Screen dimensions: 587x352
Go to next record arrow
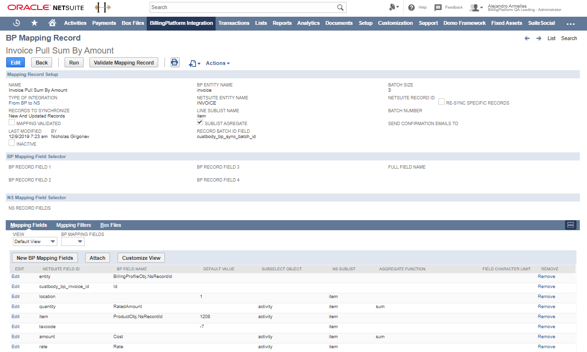539,38
